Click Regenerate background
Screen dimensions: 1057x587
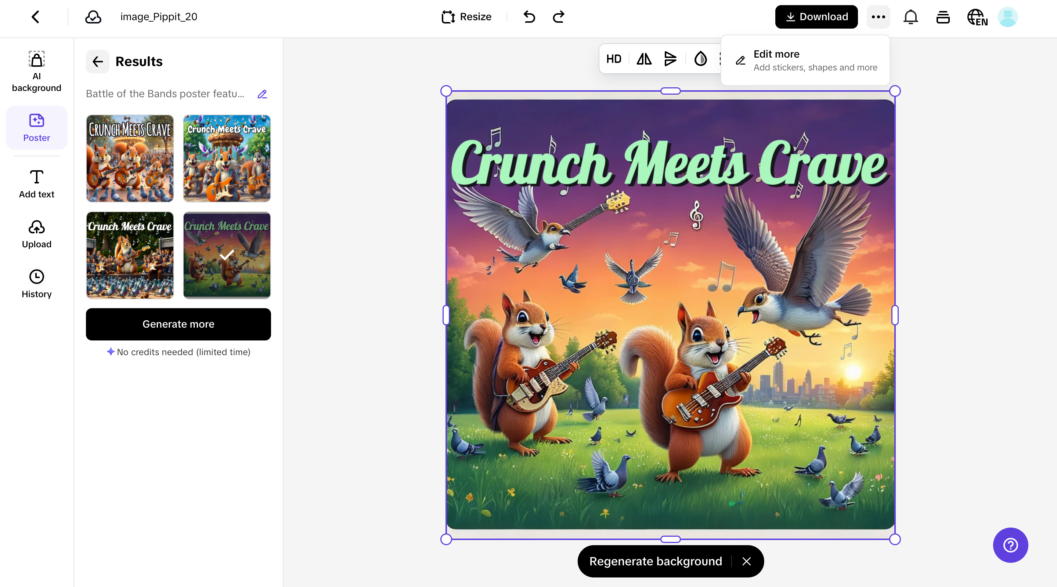[655, 561]
